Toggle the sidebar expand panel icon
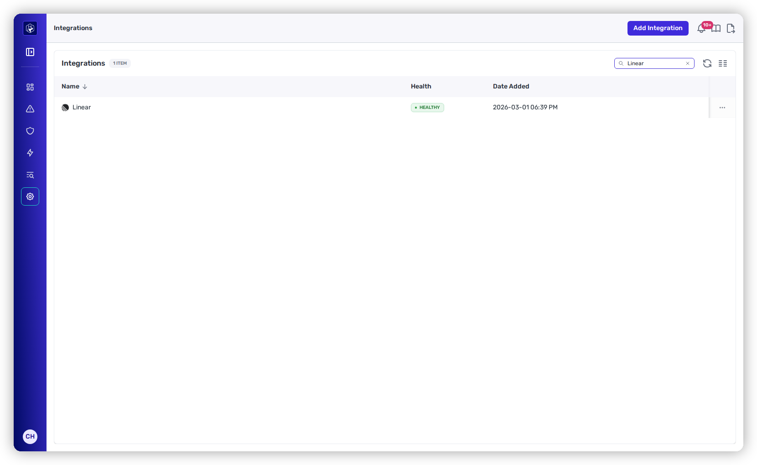The height and width of the screenshot is (465, 757). (x=30, y=52)
